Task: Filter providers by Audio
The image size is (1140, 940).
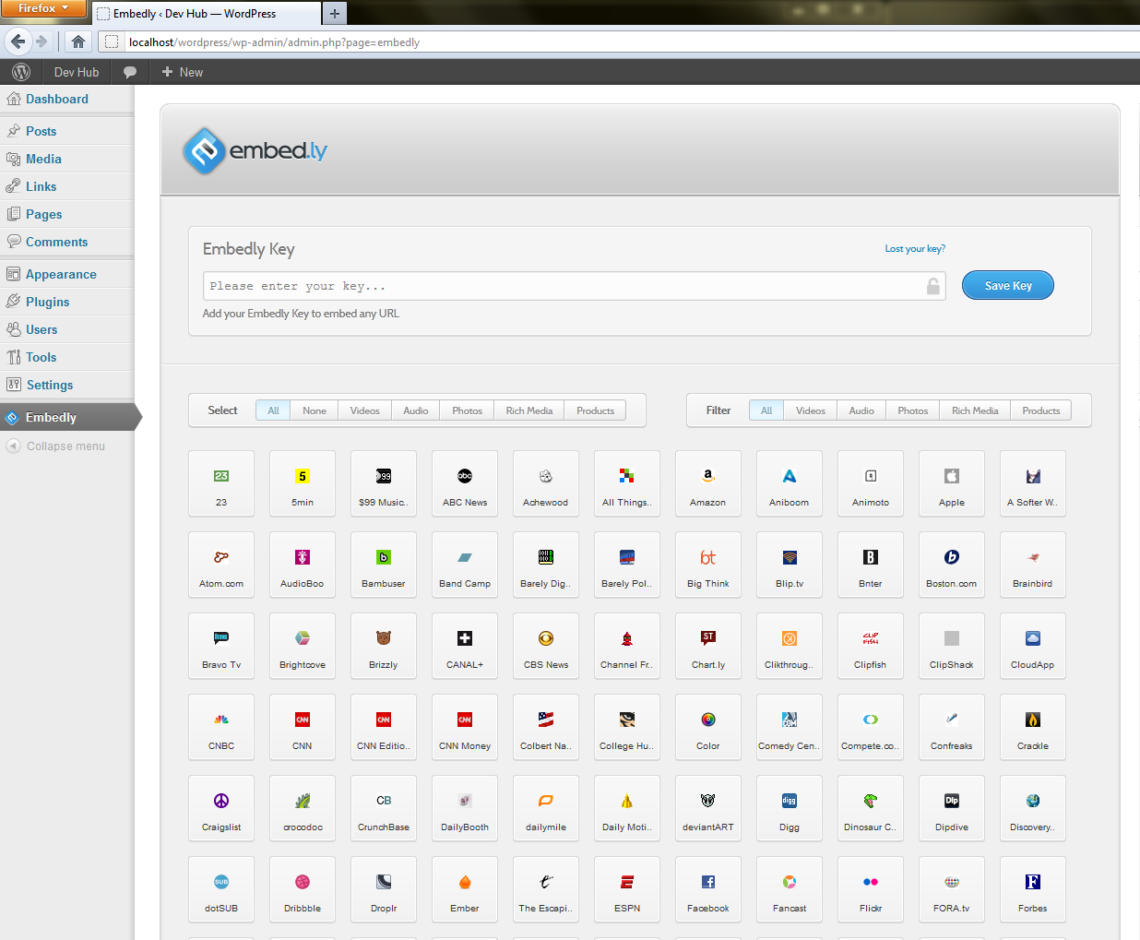Action: click(x=861, y=411)
